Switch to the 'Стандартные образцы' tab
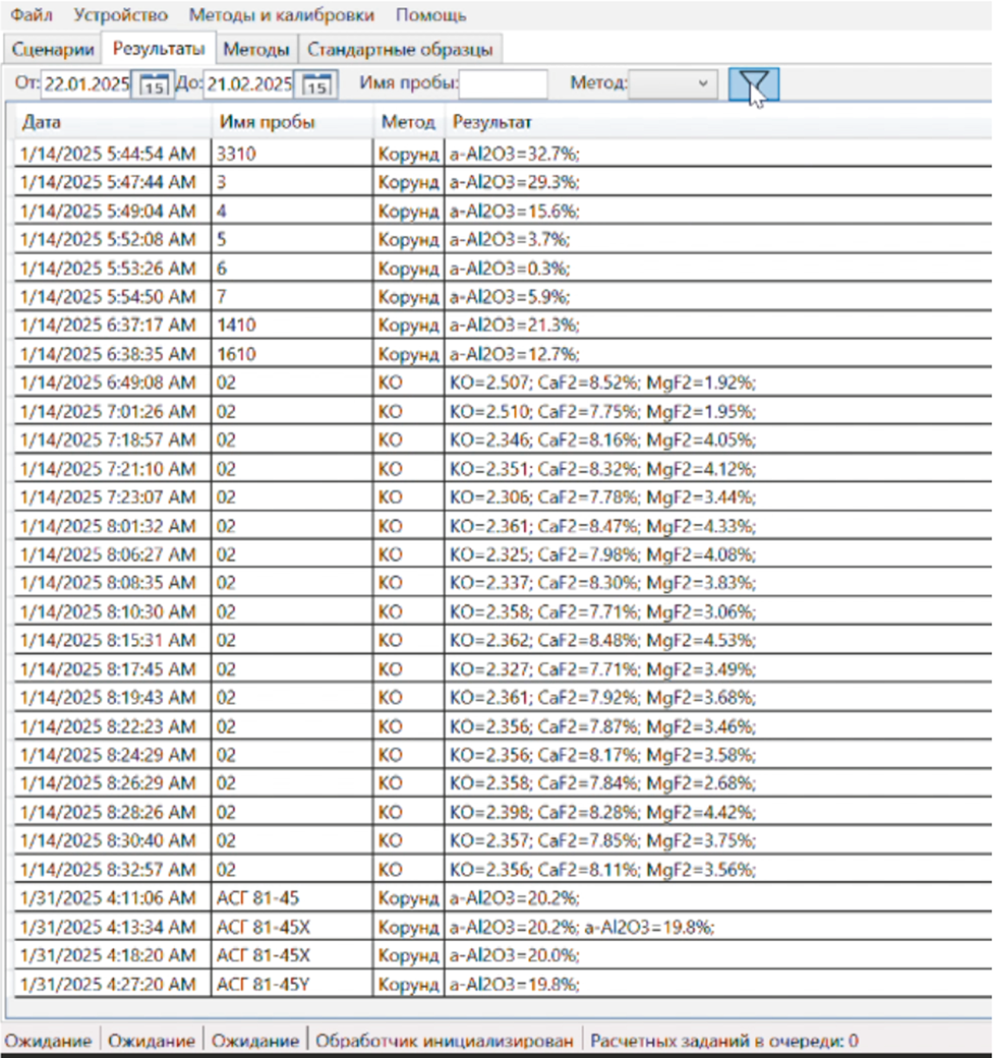The width and height of the screenshot is (993, 1058). [399, 49]
